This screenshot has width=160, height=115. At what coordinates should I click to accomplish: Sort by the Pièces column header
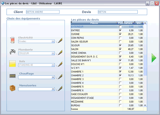click(94, 23)
